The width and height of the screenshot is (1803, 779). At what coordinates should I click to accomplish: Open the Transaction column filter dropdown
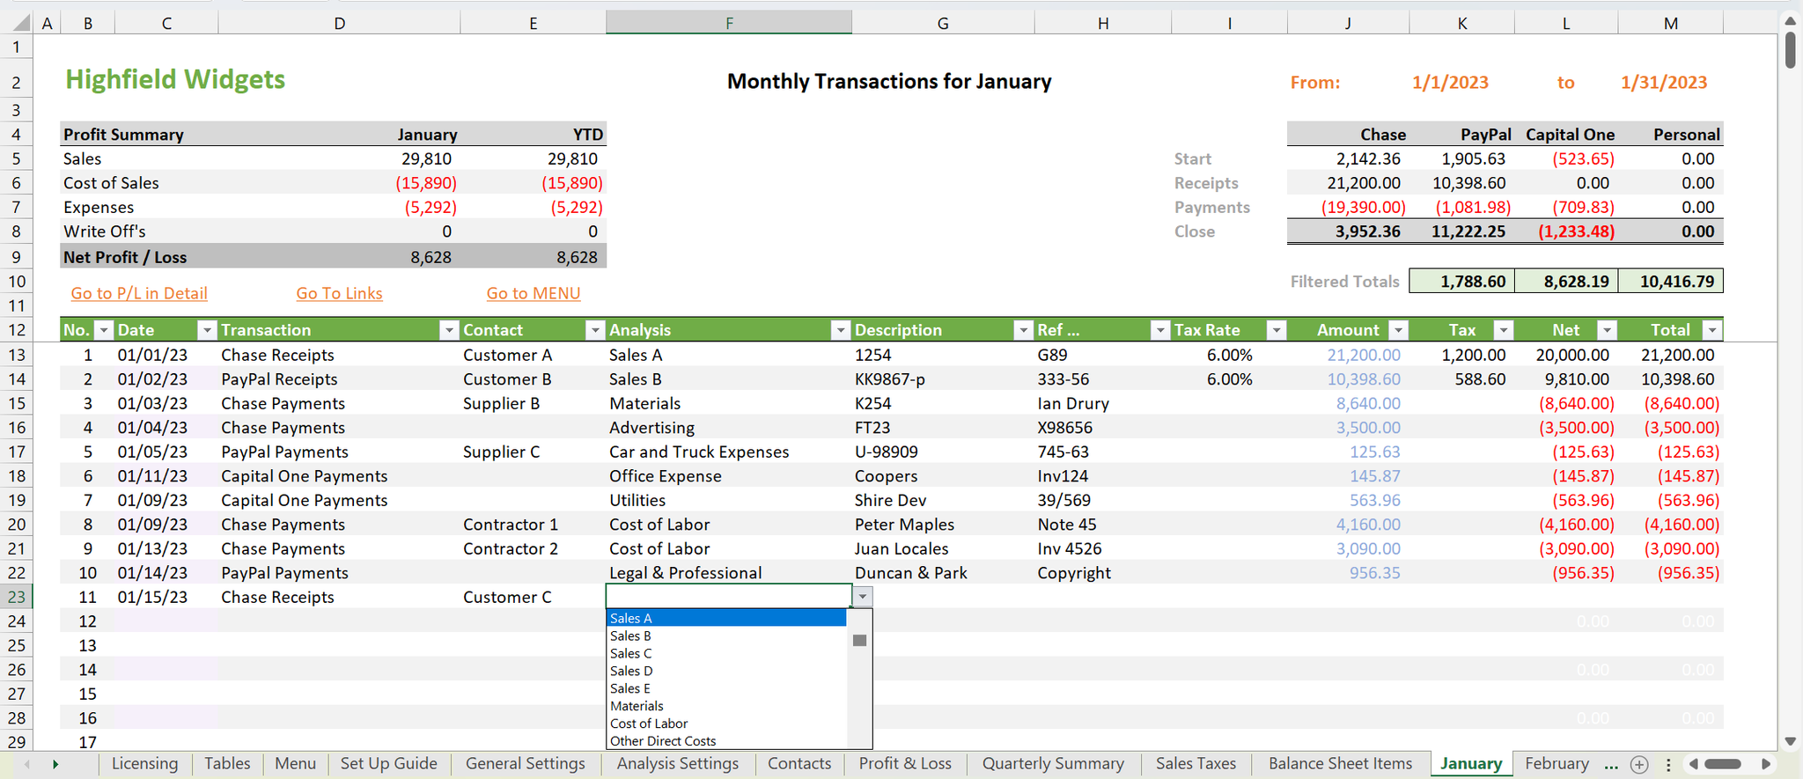coord(449,330)
